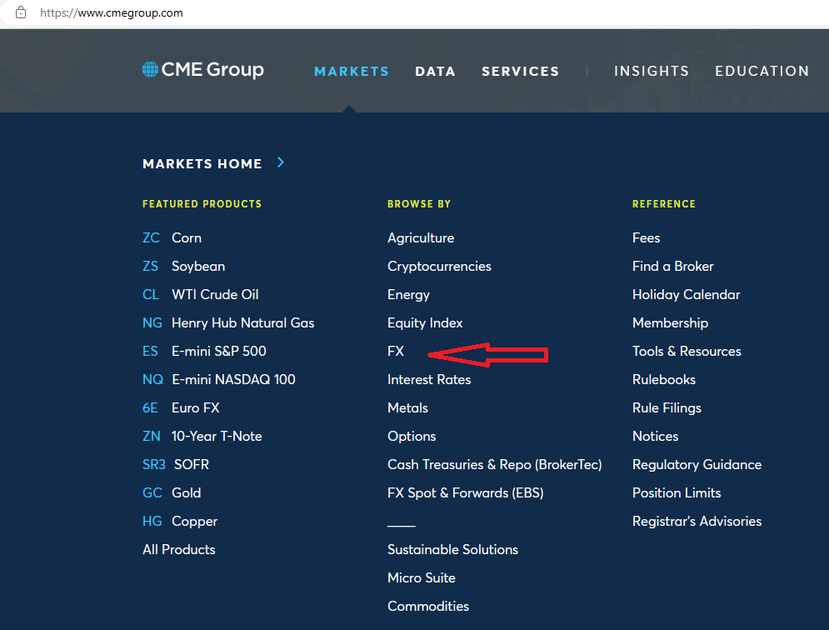Open the Services menu
The height and width of the screenshot is (630, 829).
pyautogui.click(x=520, y=72)
